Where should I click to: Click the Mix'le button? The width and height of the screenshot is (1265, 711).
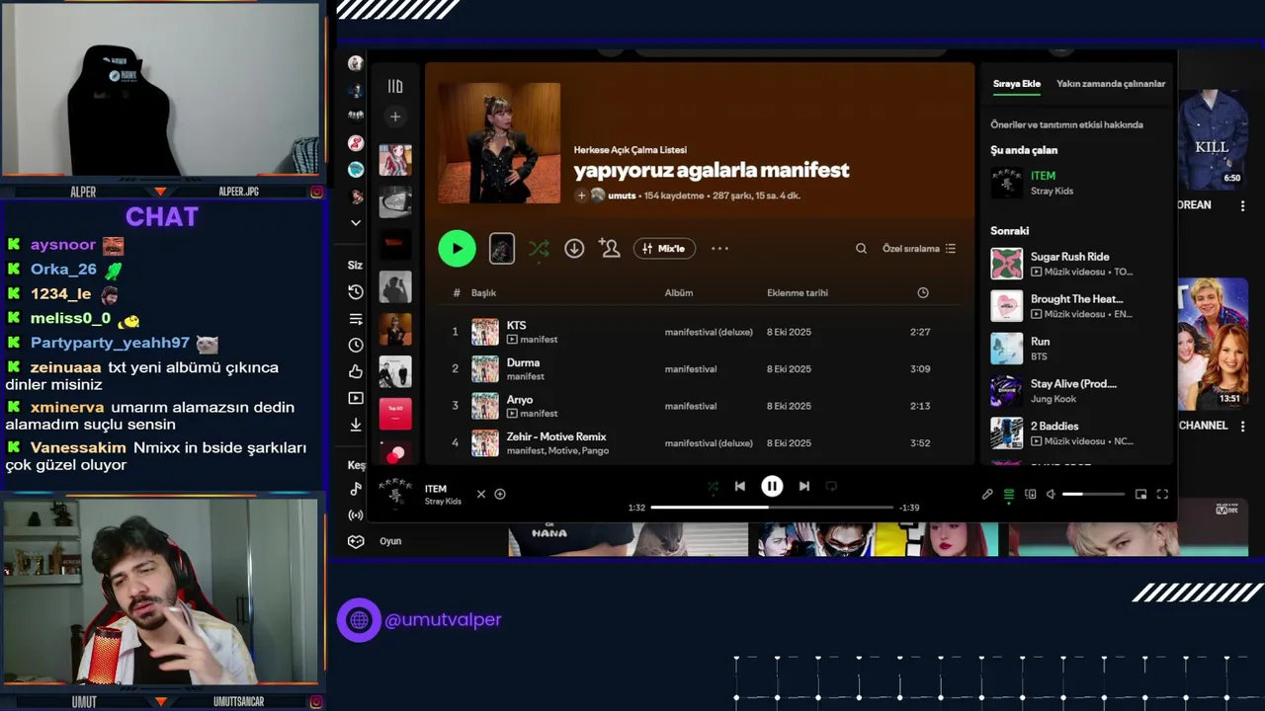[x=664, y=249]
